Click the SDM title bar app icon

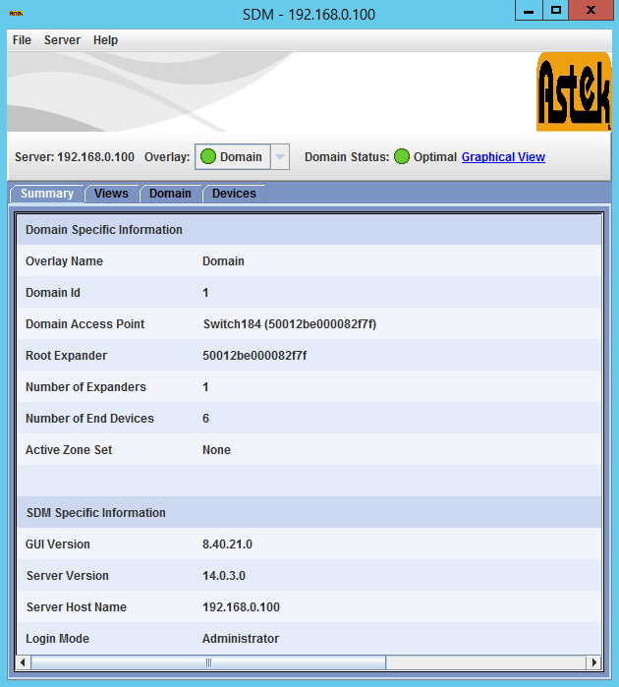click(x=16, y=14)
